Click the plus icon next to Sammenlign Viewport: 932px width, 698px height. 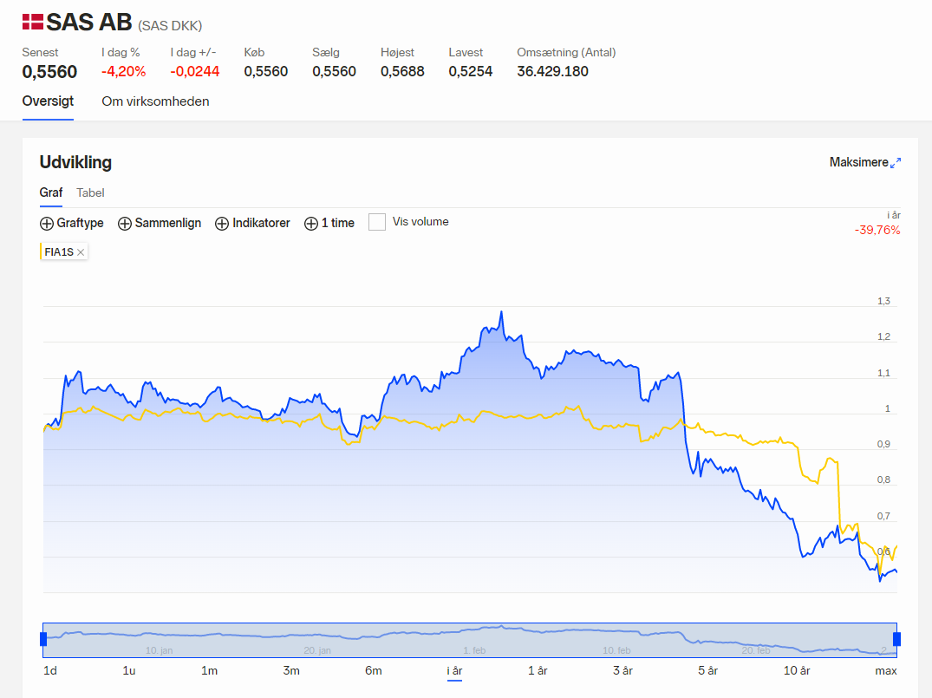124,224
